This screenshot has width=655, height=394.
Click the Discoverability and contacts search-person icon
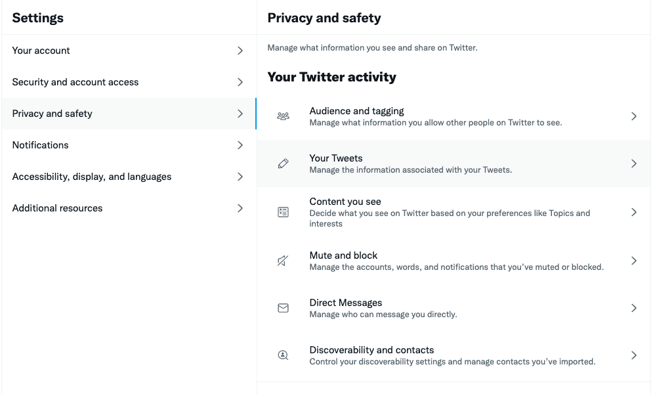tap(283, 355)
